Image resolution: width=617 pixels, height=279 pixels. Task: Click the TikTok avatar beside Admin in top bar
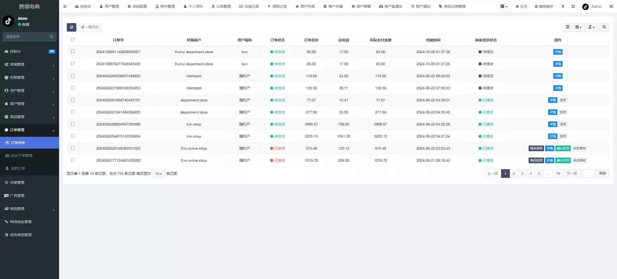pyautogui.click(x=585, y=7)
